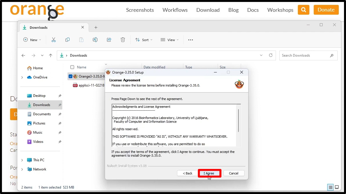Viewport: 346px width, 194px height.
Task: Click the applsci PDF file icon
Action: pyautogui.click(x=75, y=85)
